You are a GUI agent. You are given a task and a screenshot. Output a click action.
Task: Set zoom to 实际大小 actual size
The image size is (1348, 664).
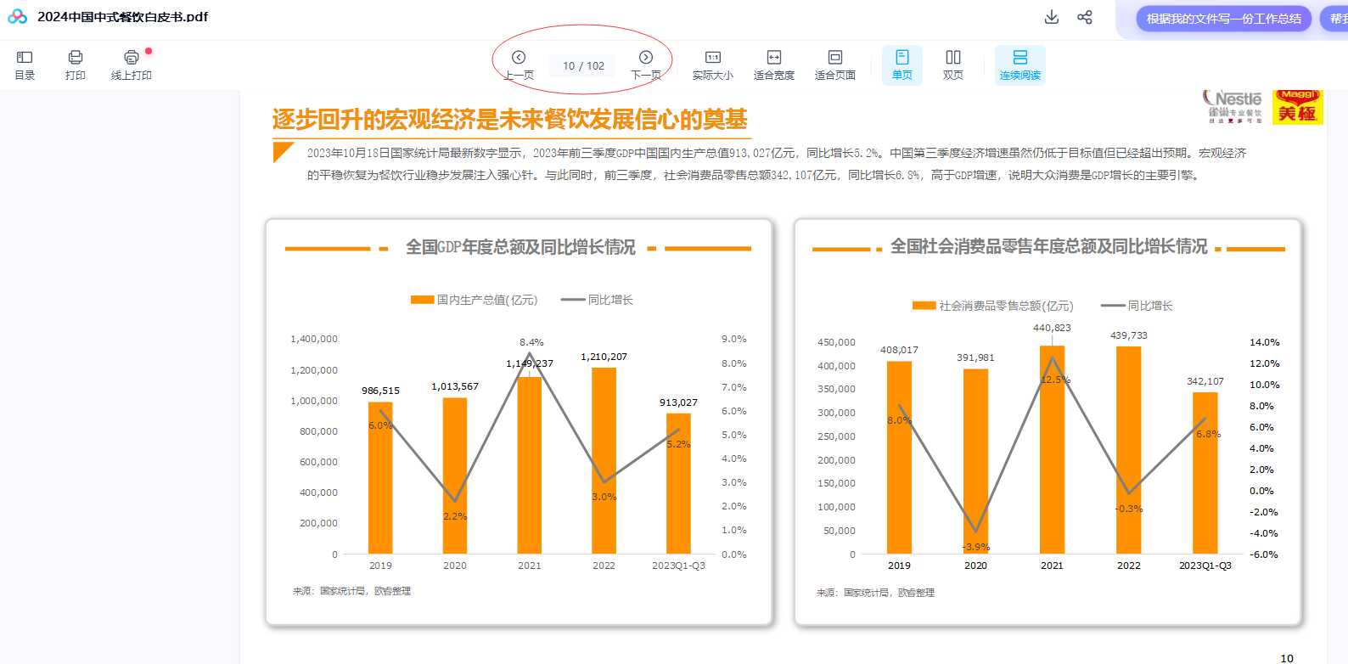[712, 65]
